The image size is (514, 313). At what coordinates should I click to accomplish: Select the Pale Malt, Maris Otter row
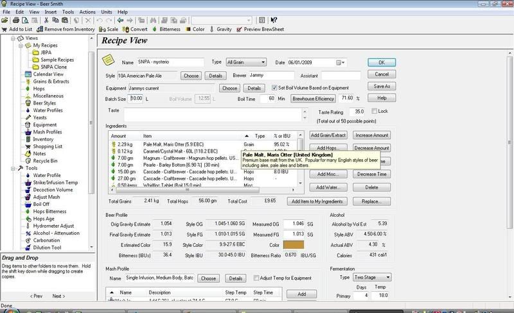pyautogui.click(x=203, y=144)
